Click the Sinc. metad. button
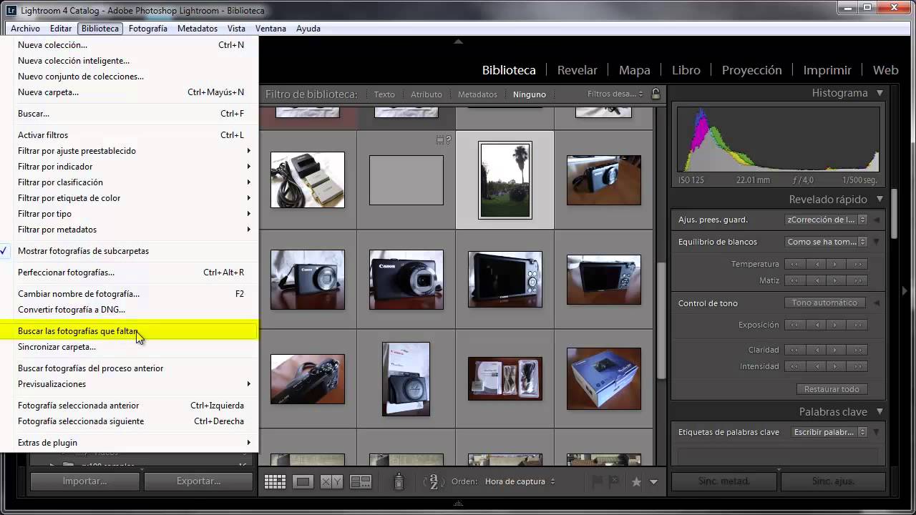The height and width of the screenshot is (515, 916). click(724, 481)
